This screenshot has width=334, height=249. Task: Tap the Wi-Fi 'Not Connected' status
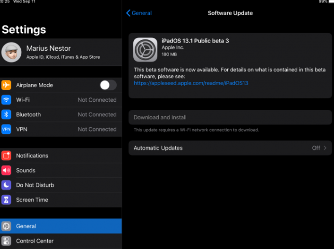(97, 100)
